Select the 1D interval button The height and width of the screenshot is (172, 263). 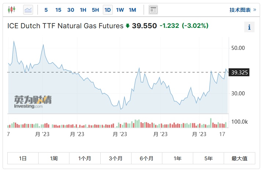pos(108,10)
